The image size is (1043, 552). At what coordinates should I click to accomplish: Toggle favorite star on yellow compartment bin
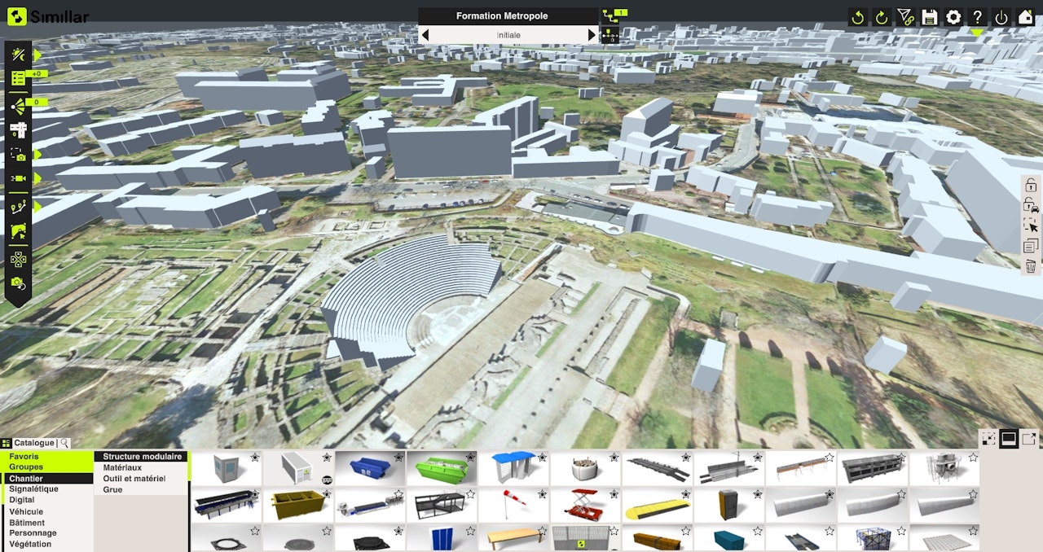click(327, 494)
